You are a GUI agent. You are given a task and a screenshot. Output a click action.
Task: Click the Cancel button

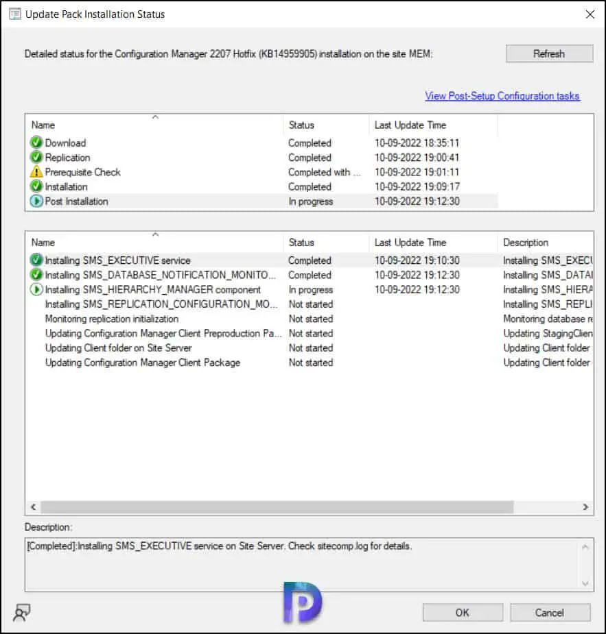coord(550,613)
